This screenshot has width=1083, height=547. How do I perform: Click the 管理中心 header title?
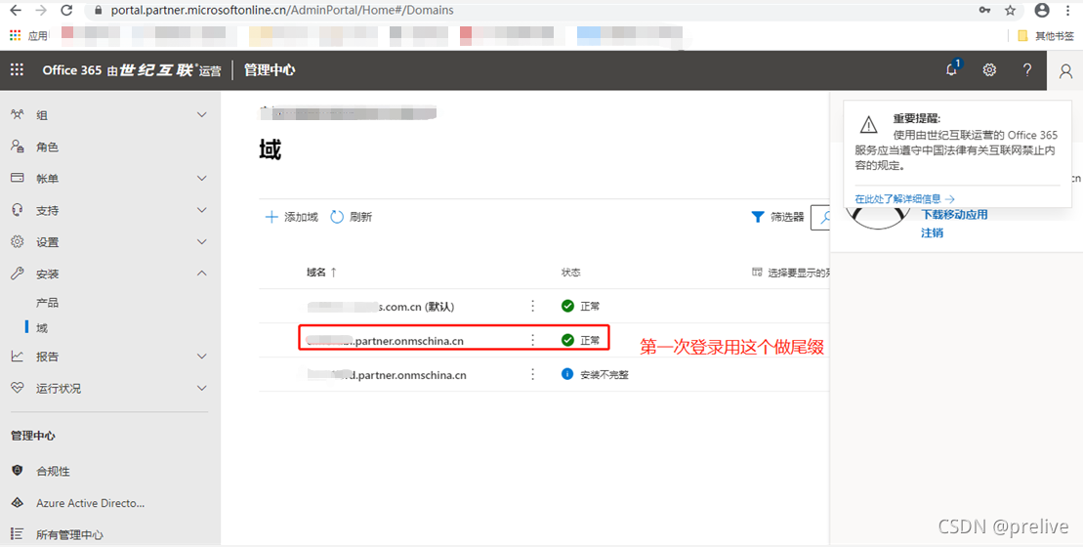[x=270, y=69]
